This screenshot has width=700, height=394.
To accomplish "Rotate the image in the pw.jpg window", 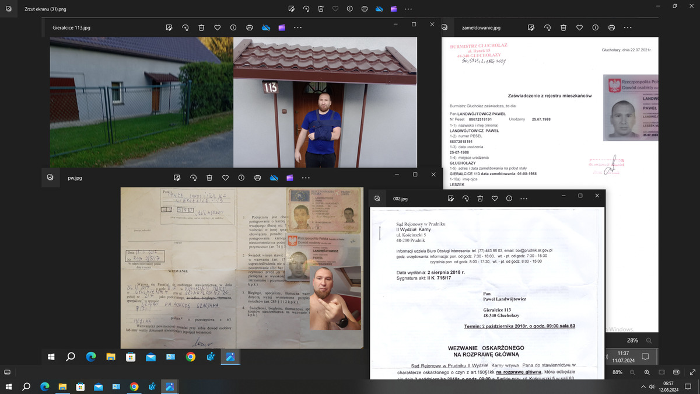I will tap(194, 177).
